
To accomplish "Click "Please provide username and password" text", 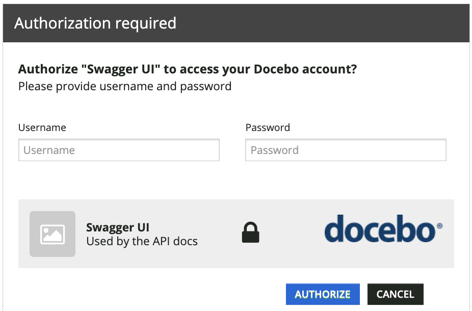I will (125, 86).
